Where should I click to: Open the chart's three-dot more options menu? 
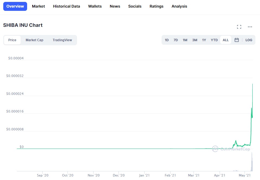coord(250,27)
